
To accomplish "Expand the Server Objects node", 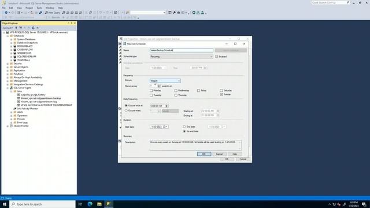I will click(x=8, y=67).
